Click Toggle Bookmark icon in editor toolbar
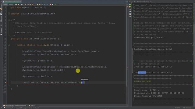This screenshot has height=109, width=195. coord(42,5)
